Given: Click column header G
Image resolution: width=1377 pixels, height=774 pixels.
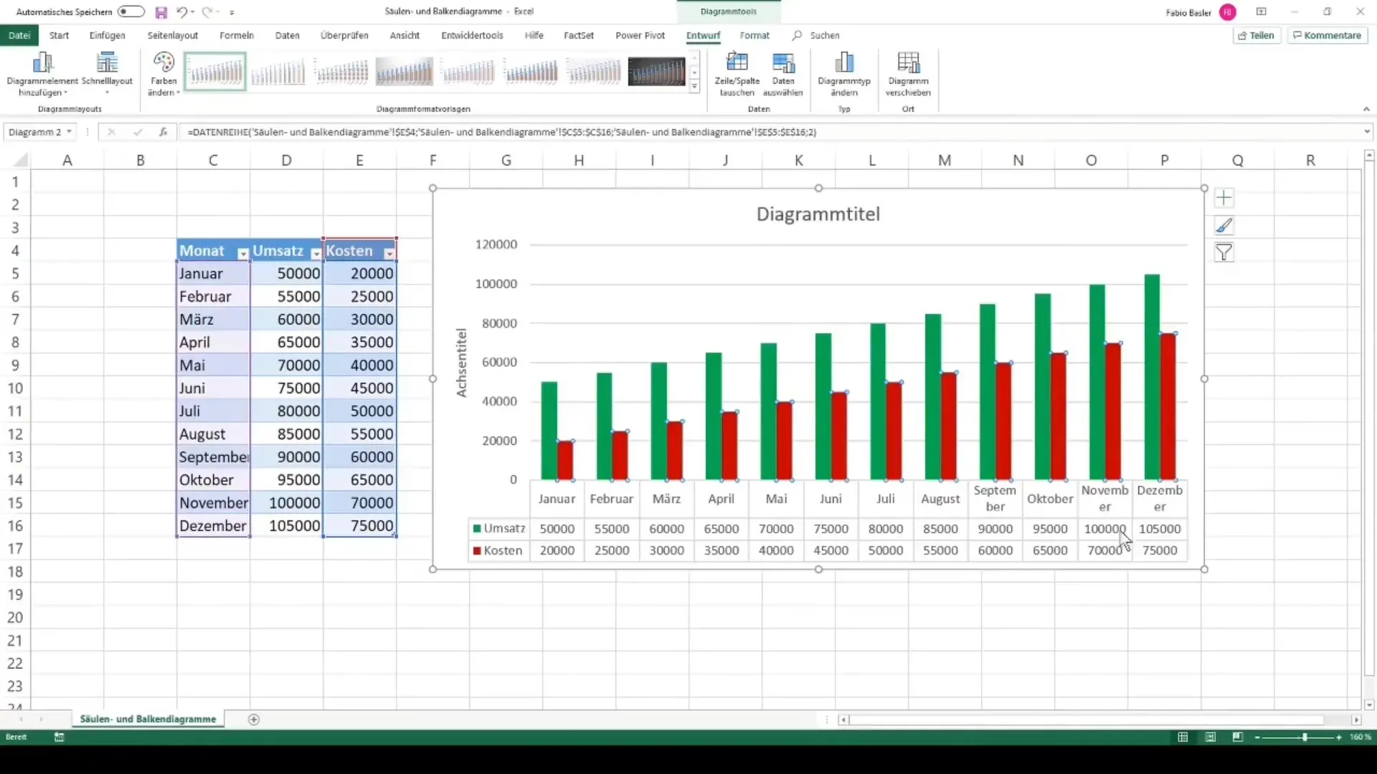Looking at the screenshot, I should pyautogui.click(x=506, y=161).
